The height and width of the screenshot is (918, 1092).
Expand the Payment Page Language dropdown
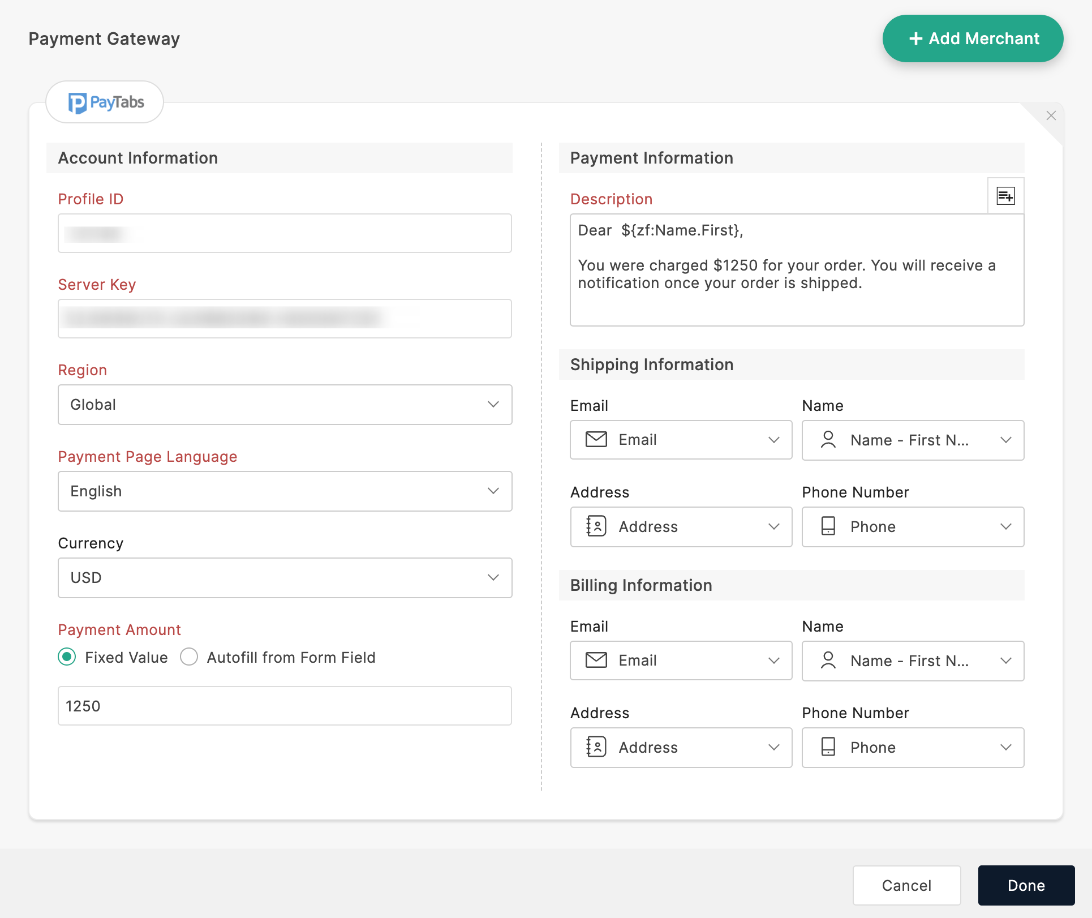(285, 491)
